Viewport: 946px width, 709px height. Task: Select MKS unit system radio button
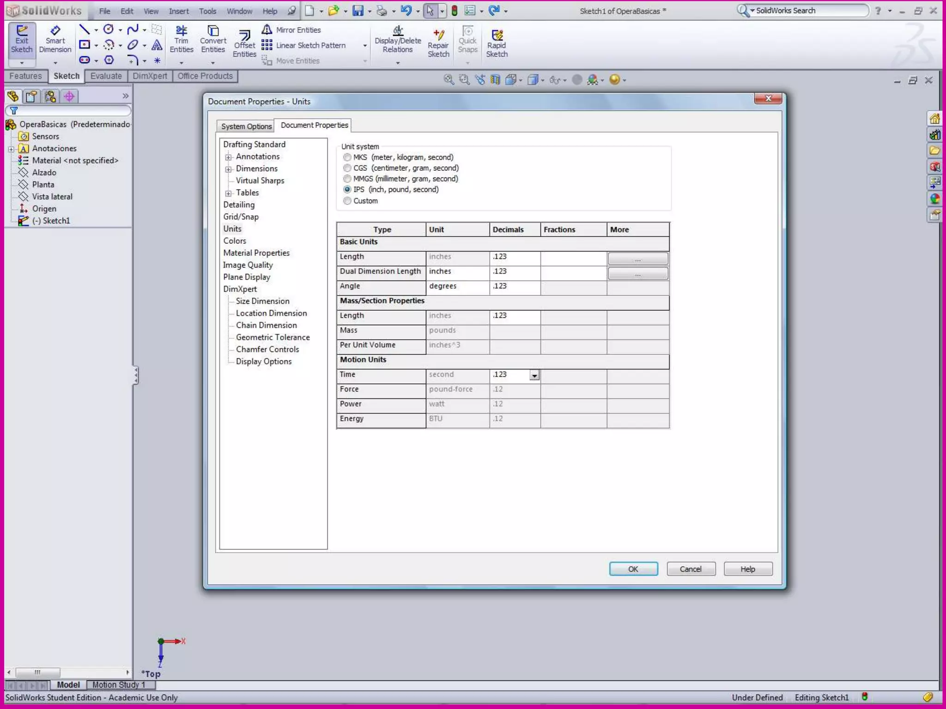347,157
